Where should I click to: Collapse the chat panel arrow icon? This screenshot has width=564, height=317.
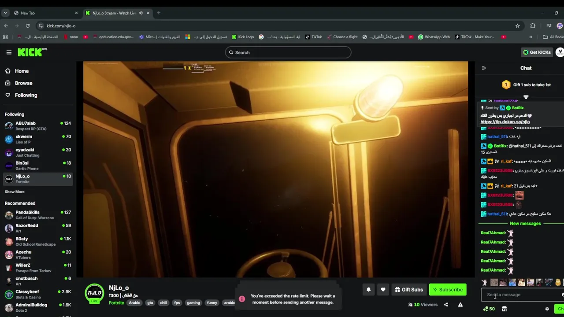click(x=484, y=68)
